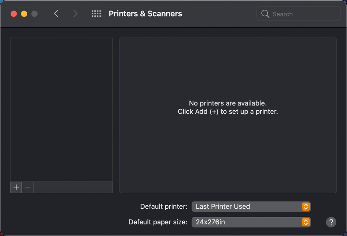Show all preferences via grid icon
The height and width of the screenshot is (236, 347).
[x=96, y=14]
